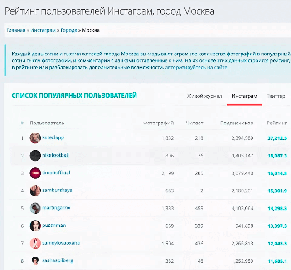
Task: Click the rating value 12,043.3
Action: (277, 244)
